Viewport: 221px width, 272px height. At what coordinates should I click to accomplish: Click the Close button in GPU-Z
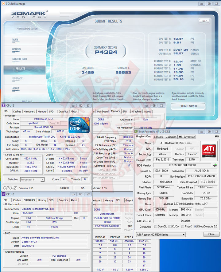211,234
